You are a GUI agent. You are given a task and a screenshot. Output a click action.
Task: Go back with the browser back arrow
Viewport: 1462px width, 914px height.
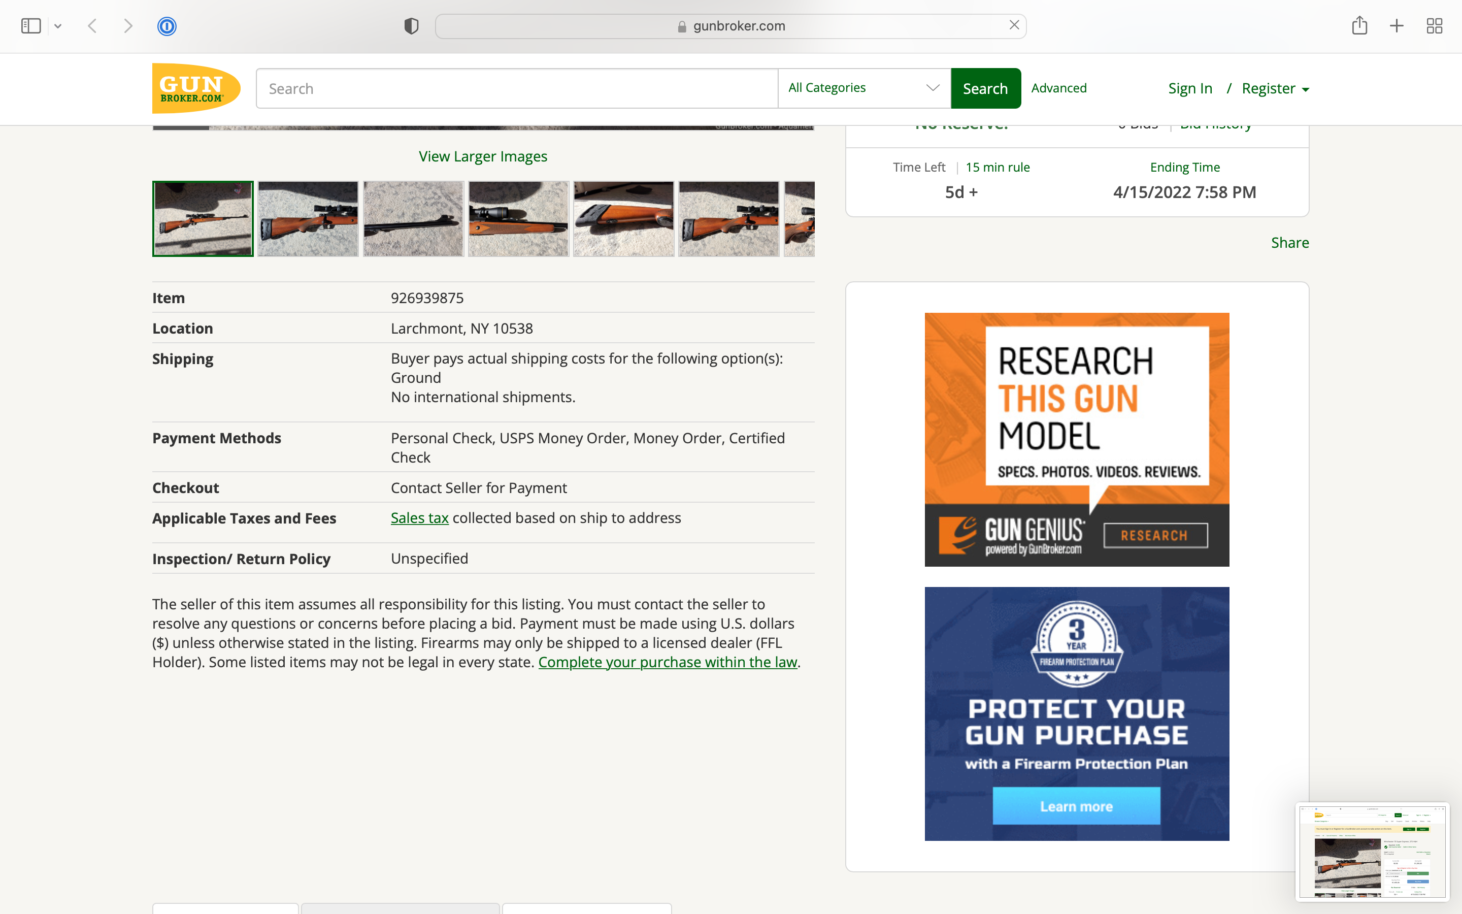click(x=92, y=26)
